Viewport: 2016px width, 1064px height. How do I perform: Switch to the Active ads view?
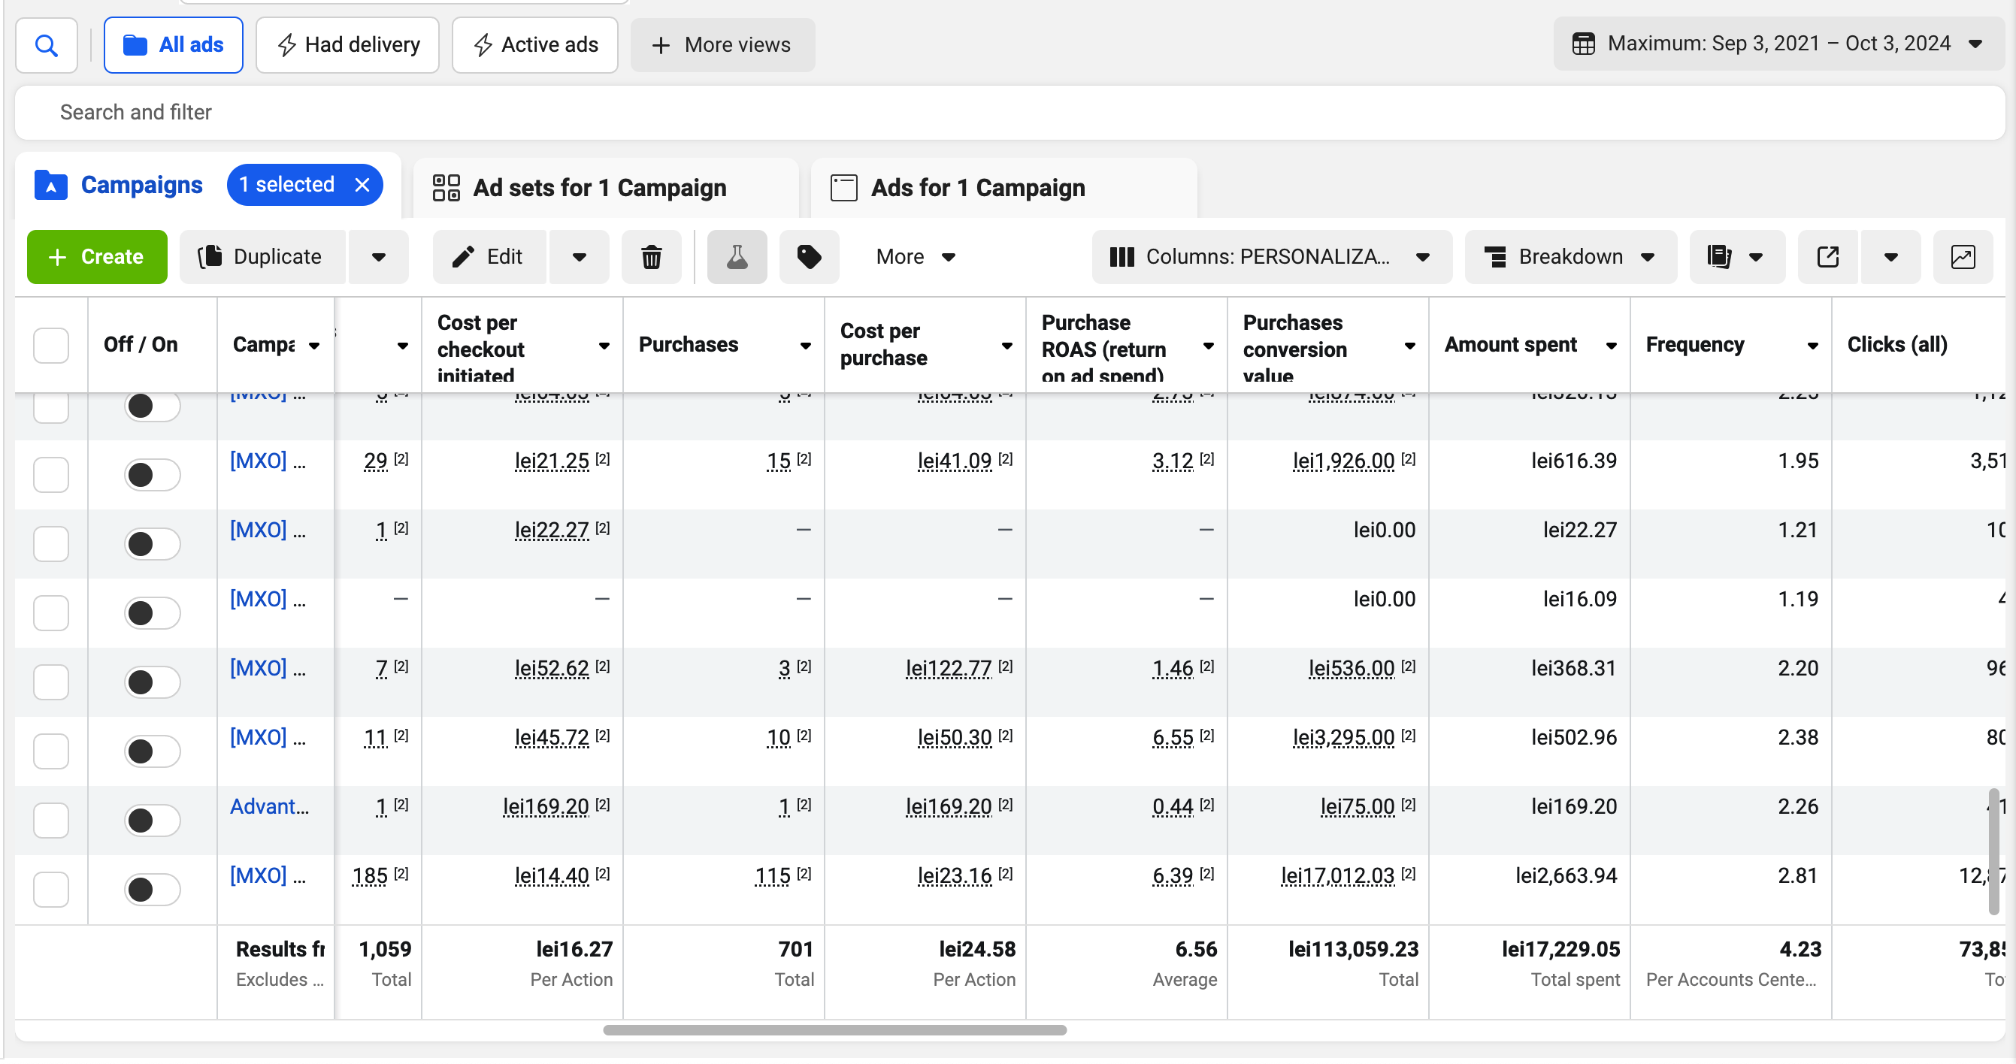click(x=535, y=45)
